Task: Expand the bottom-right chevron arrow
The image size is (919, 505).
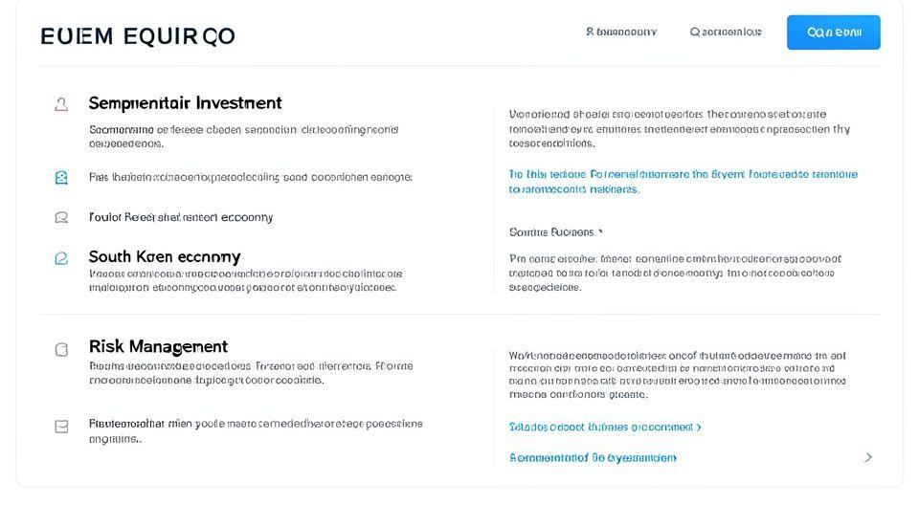Action: (x=868, y=457)
